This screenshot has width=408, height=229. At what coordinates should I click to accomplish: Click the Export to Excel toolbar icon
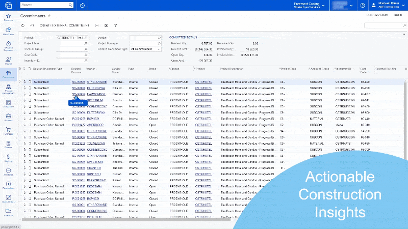pos(106,25)
